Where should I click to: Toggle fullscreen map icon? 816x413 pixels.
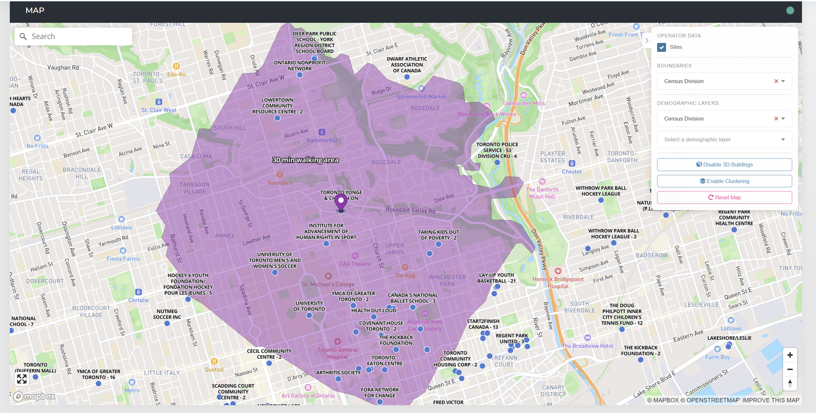point(22,379)
